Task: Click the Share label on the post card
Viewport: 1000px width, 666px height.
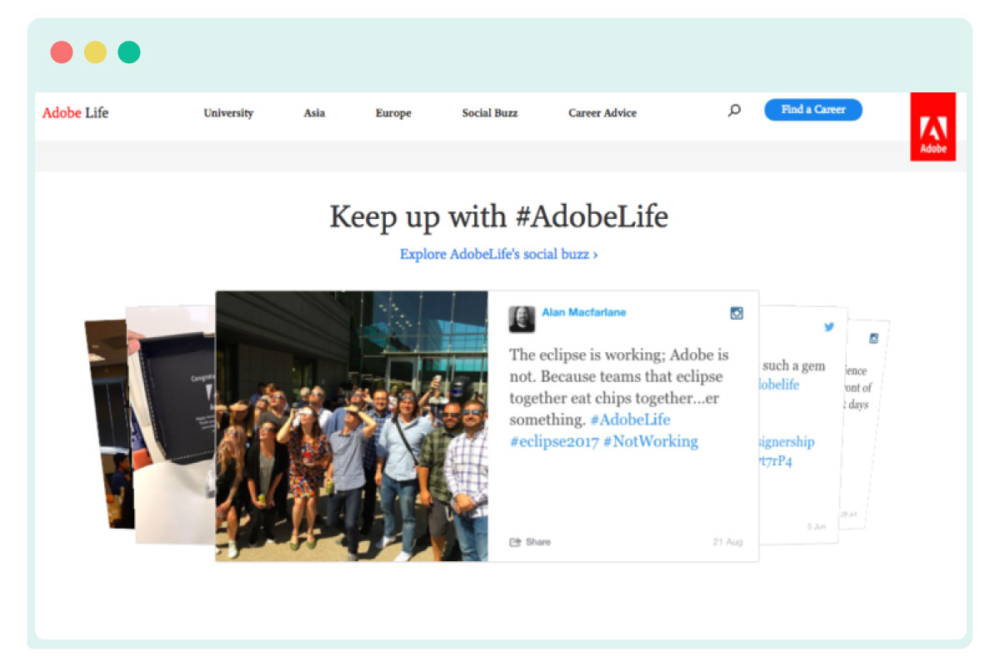Action: pos(538,542)
